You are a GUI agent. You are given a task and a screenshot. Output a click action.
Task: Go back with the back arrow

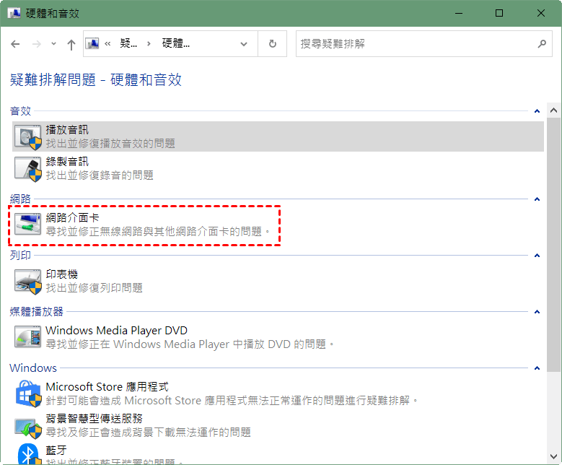(15, 44)
